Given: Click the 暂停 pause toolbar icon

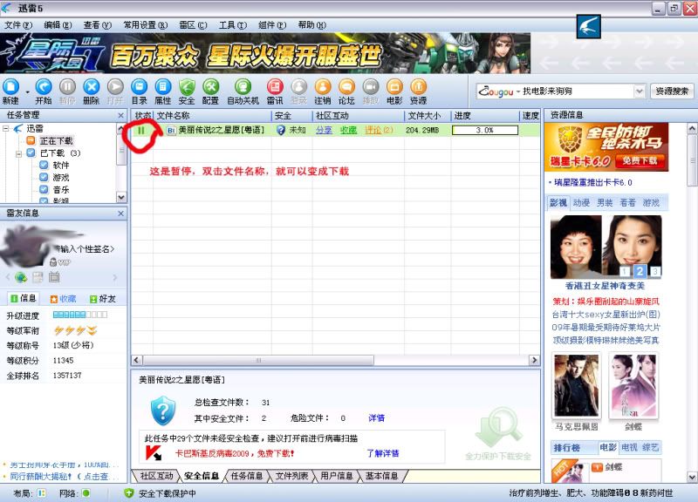Looking at the screenshot, I should click(x=67, y=87).
